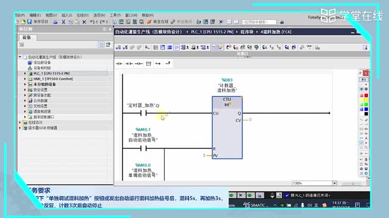Click the CTU counter block
Screen dimensions: 389x218
[x=227, y=128]
